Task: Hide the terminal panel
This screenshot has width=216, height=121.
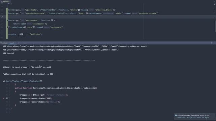Action: tap(215, 43)
